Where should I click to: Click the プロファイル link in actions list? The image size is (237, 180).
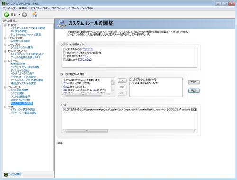(x=87, y=49)
